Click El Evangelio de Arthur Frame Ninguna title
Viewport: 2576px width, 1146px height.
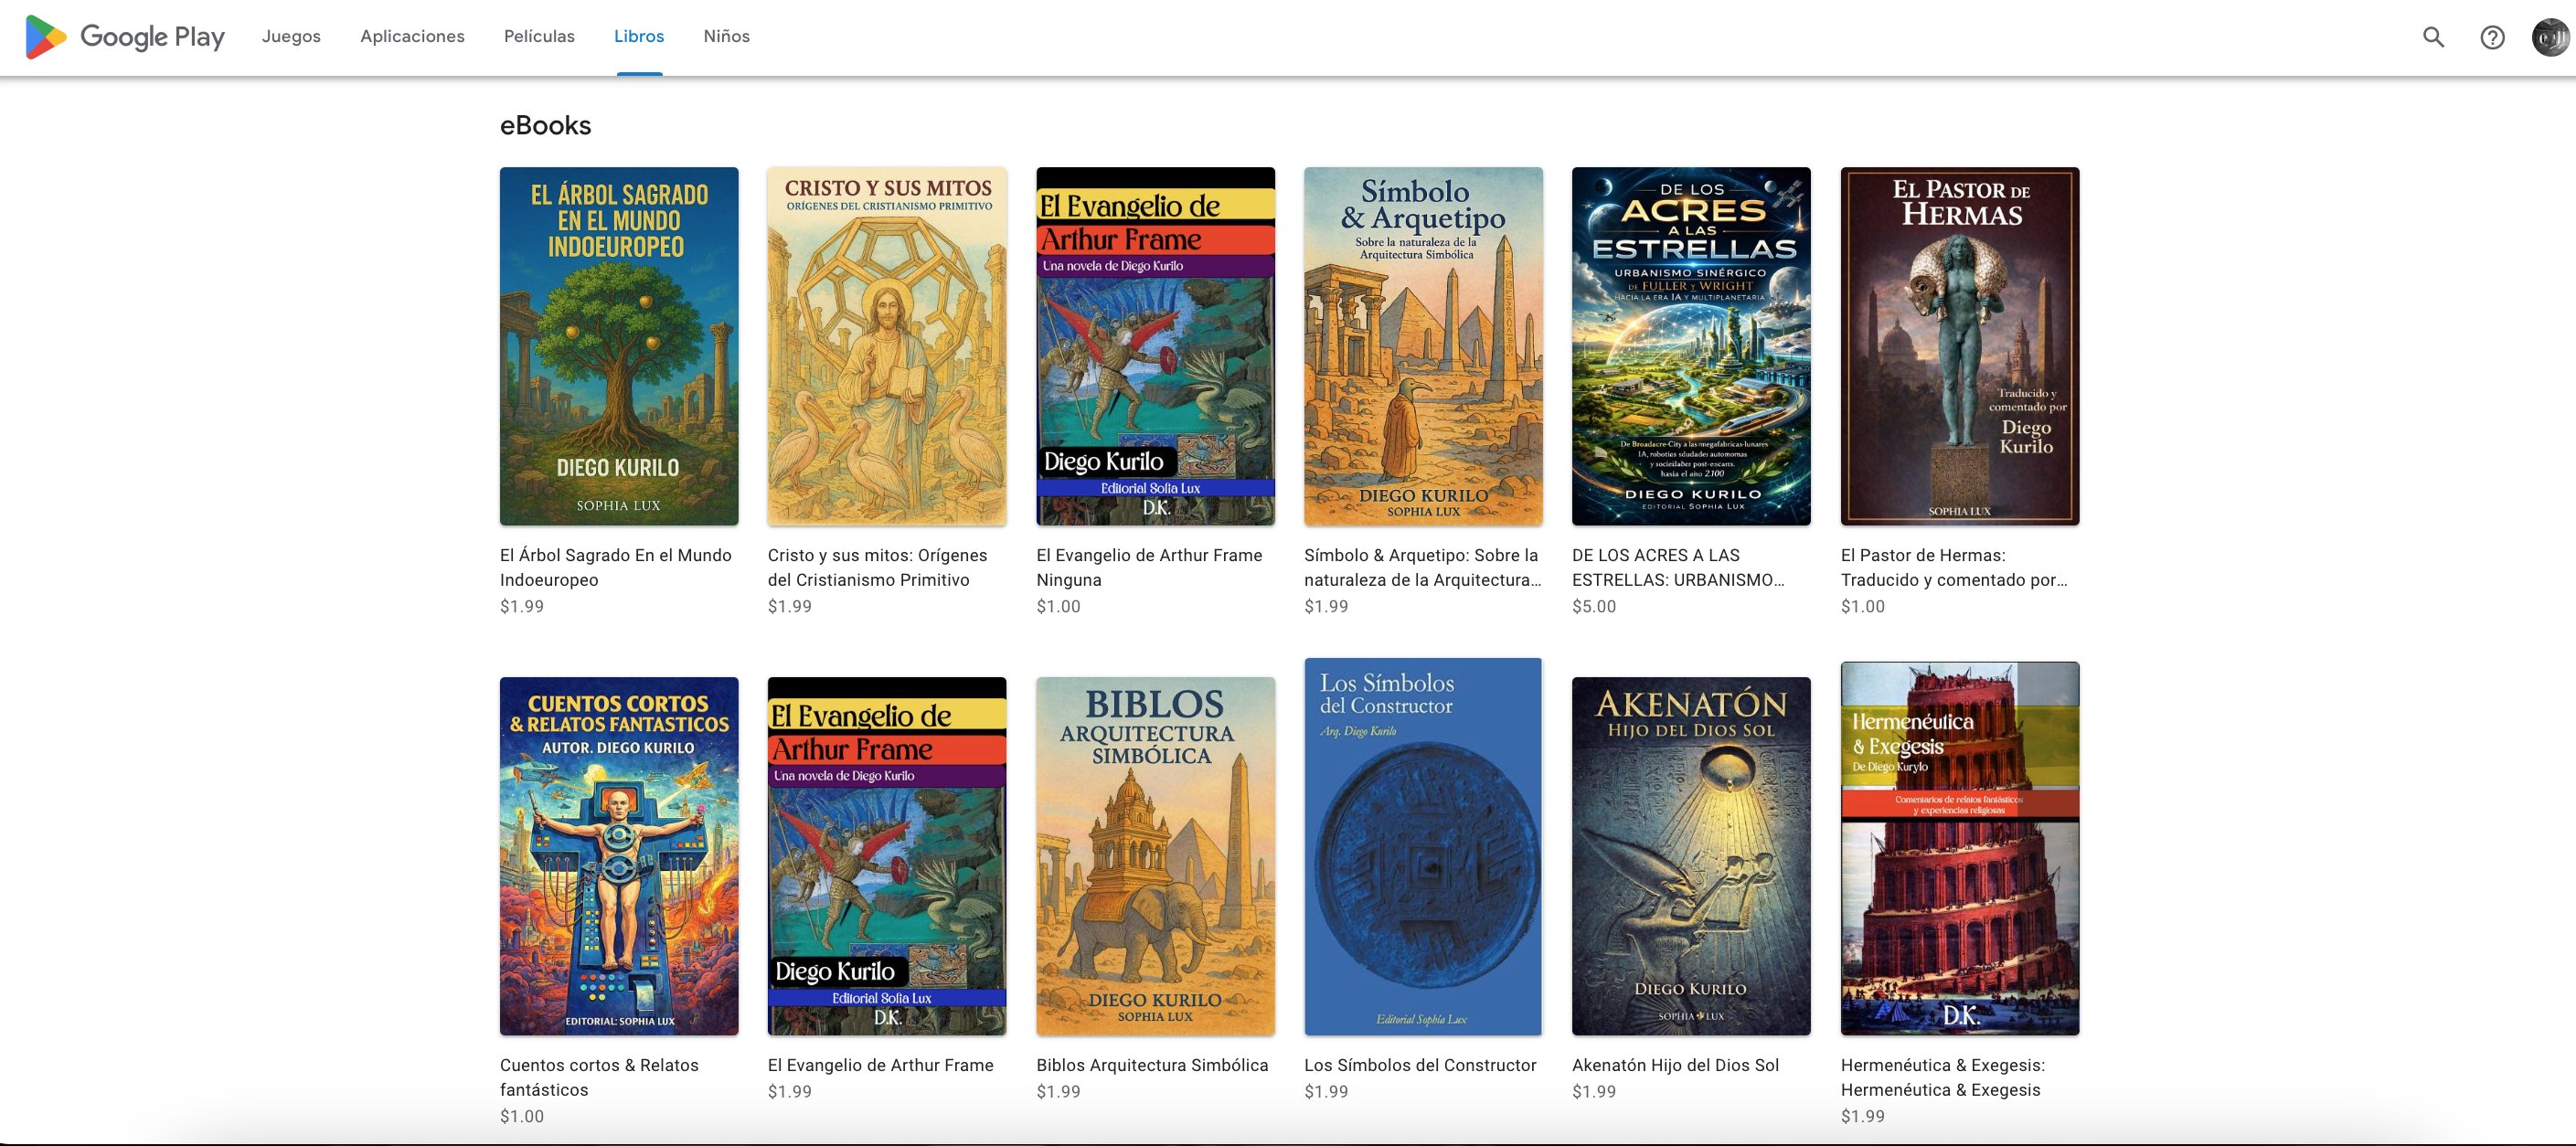[x=1149, y=567]
